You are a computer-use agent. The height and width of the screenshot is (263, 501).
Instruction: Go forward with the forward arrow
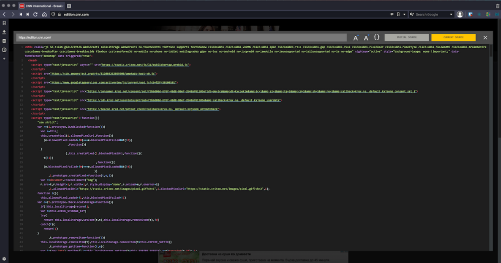click(13, 14)
